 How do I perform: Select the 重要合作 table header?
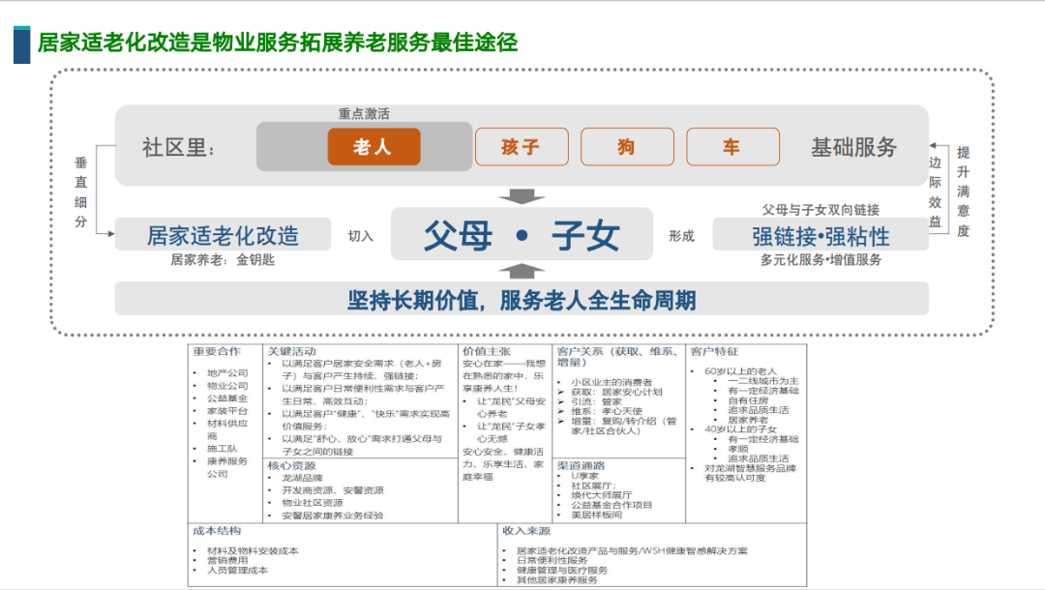[x=216, y=351]
